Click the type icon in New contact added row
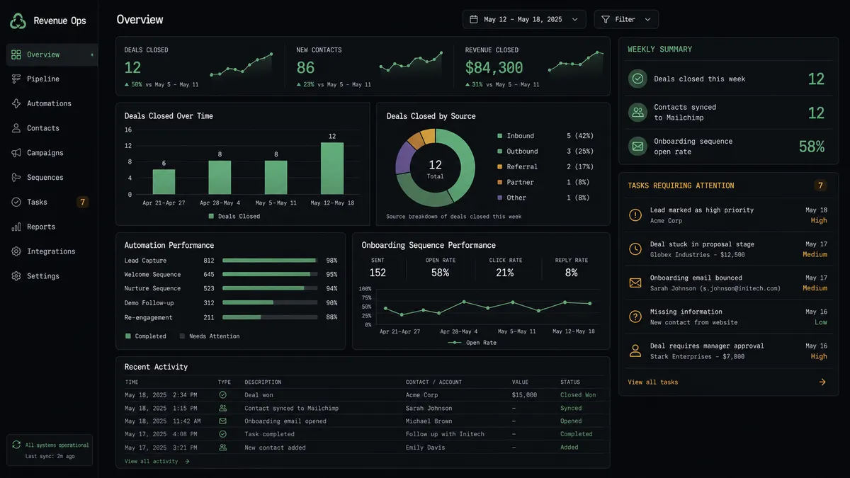The height and width of the screenshot is (478, 850). (223, 447)
